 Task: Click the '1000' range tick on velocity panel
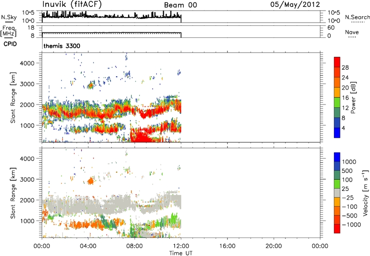(x=27, y=221)
